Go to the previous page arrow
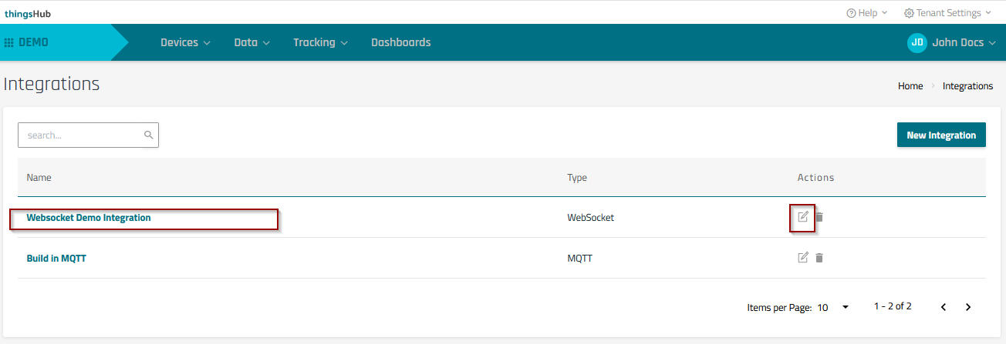 (943, 307)
